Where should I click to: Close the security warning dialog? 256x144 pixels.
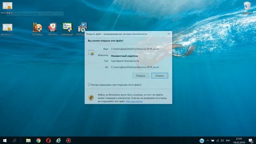coord(169,34)
